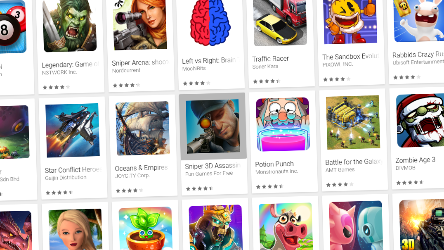The height and width of the screenshot is (250, 444).
Task: Open the Rabbids Crazy Rush icon
Action: point(419,21)
